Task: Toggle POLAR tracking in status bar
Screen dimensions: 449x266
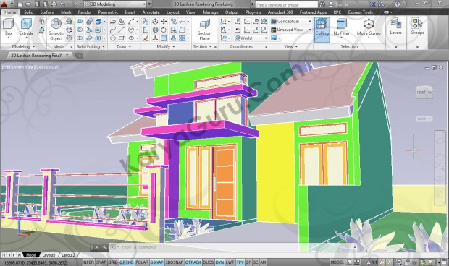Action: pos(142,262)
